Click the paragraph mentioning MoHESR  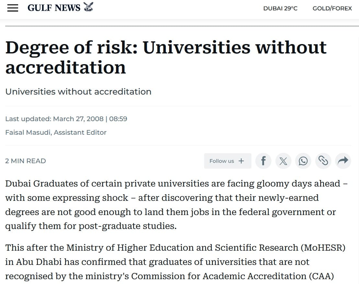coord(175,262)
